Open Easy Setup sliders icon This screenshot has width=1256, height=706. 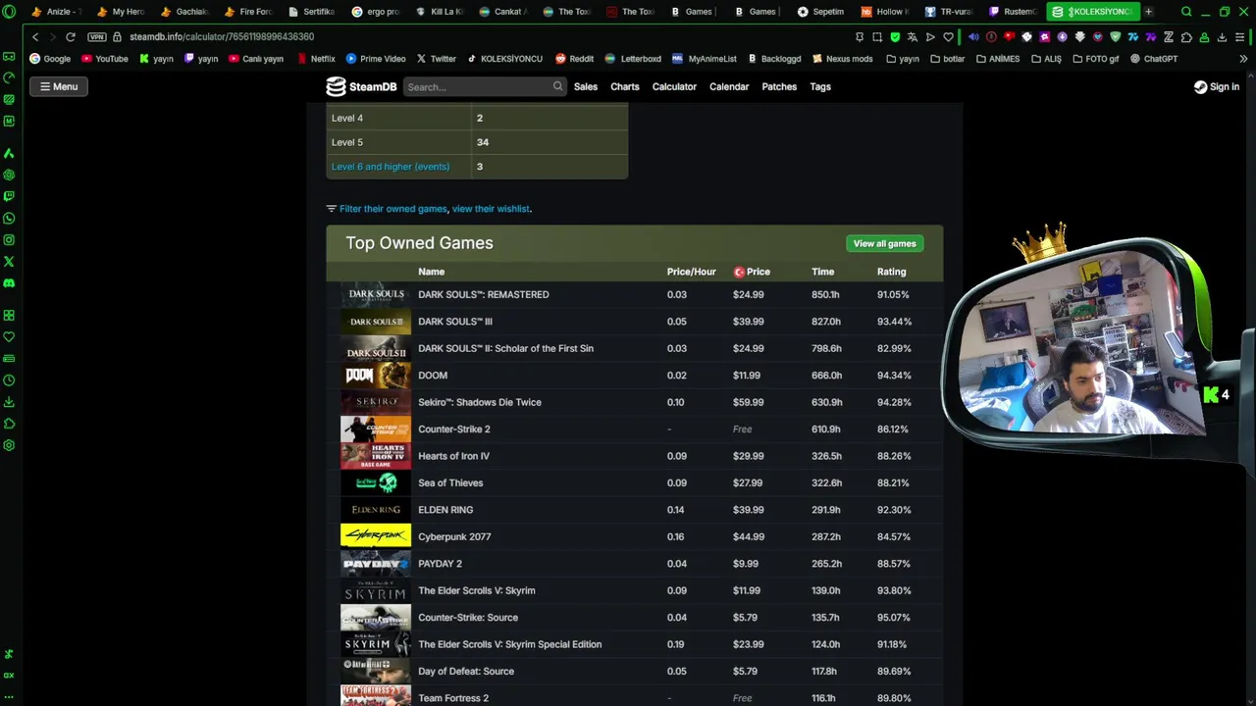[1240, 37]
